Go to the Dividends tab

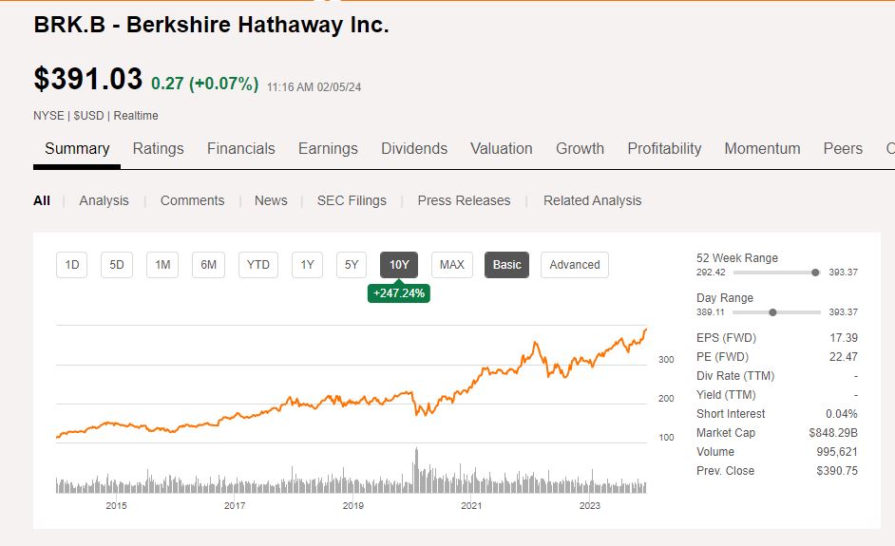point(414,148)
